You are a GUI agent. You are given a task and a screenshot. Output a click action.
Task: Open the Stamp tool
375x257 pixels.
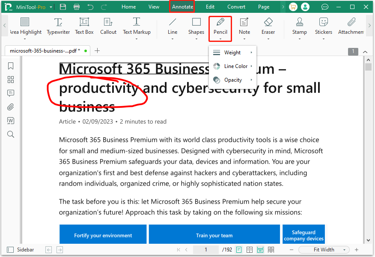tap(299, 26)
